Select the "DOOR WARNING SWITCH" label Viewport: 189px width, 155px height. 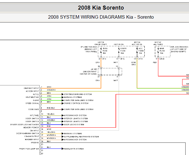click(28, 134)
